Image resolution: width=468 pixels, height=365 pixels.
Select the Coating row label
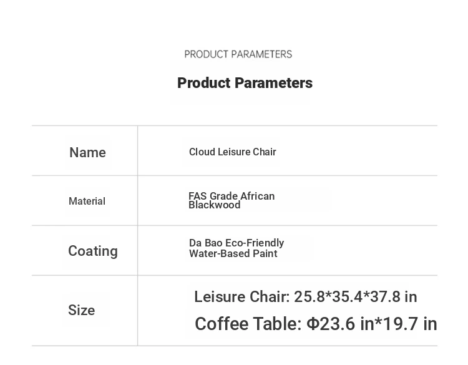92,251
